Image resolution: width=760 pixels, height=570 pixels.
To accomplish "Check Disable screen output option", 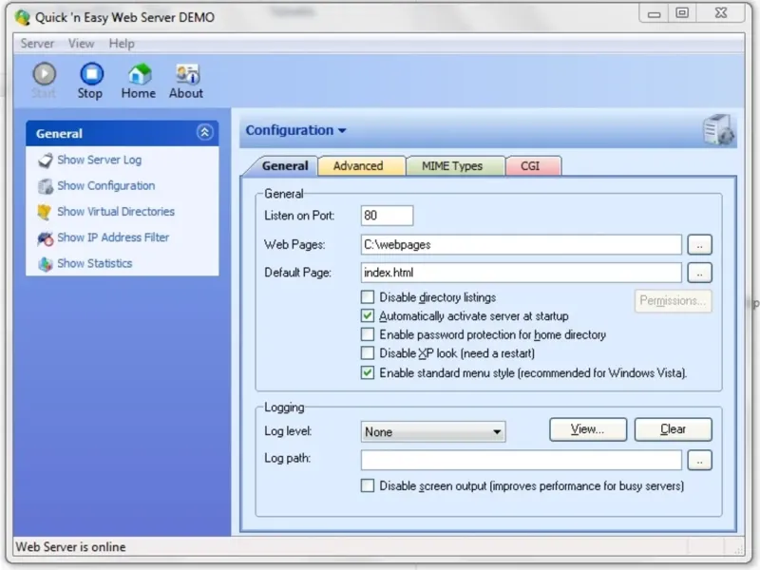I will point(368,485).
